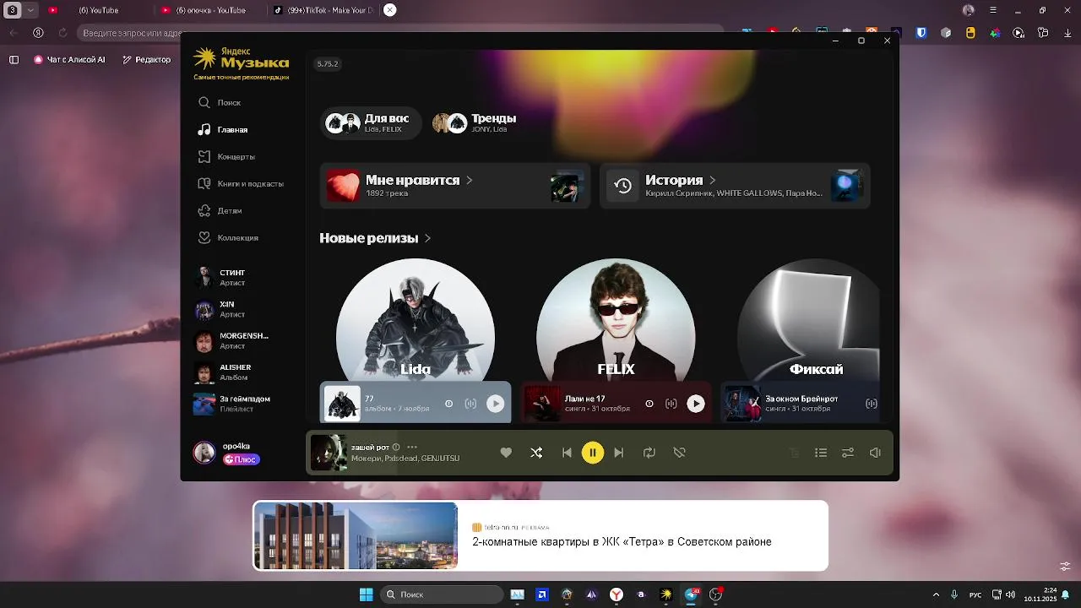Toggle shuffle in the player bar
The image size is (1081, 608).
[x=536, y=453]
